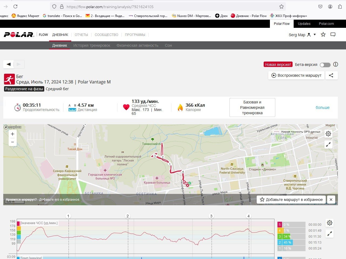Open the Polar.com tab in the top bar
Viewport: 346px width, 259px height.
(x=326, y=24)
